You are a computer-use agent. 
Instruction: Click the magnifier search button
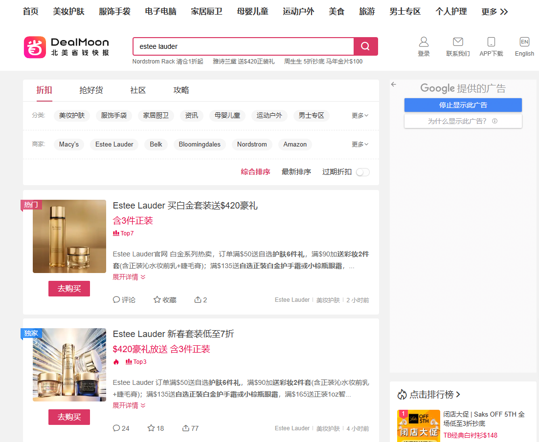tap(365, 46)
